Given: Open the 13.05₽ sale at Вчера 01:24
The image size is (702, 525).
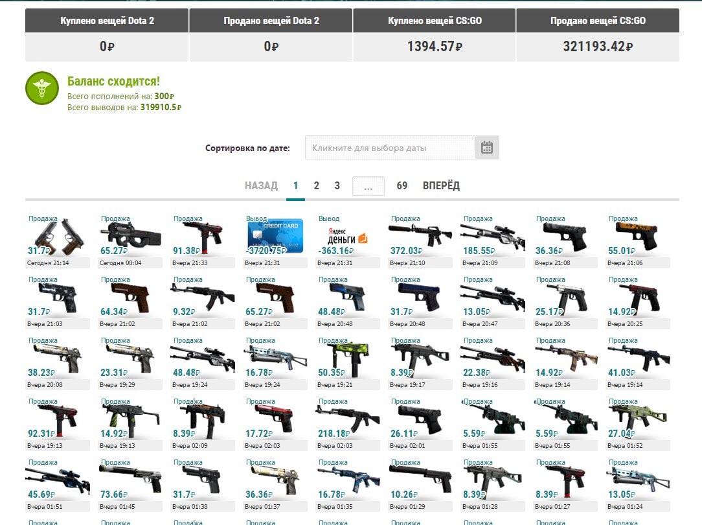Looking at the screenshot, I should tap(638, 485).
